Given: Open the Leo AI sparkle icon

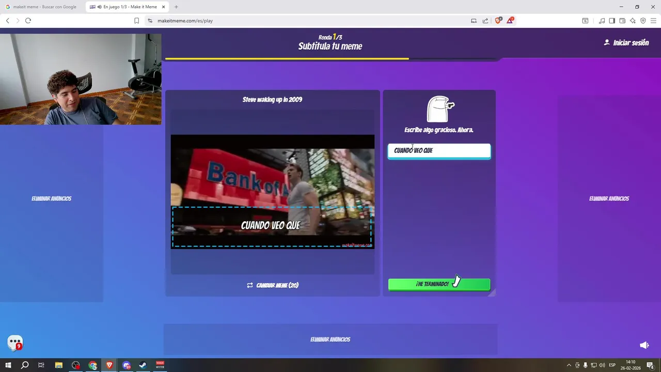Looking at the screenshot, I should [x=633, y=21].
